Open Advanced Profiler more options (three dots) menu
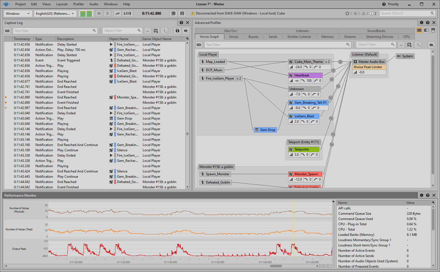 pos(418,45)
